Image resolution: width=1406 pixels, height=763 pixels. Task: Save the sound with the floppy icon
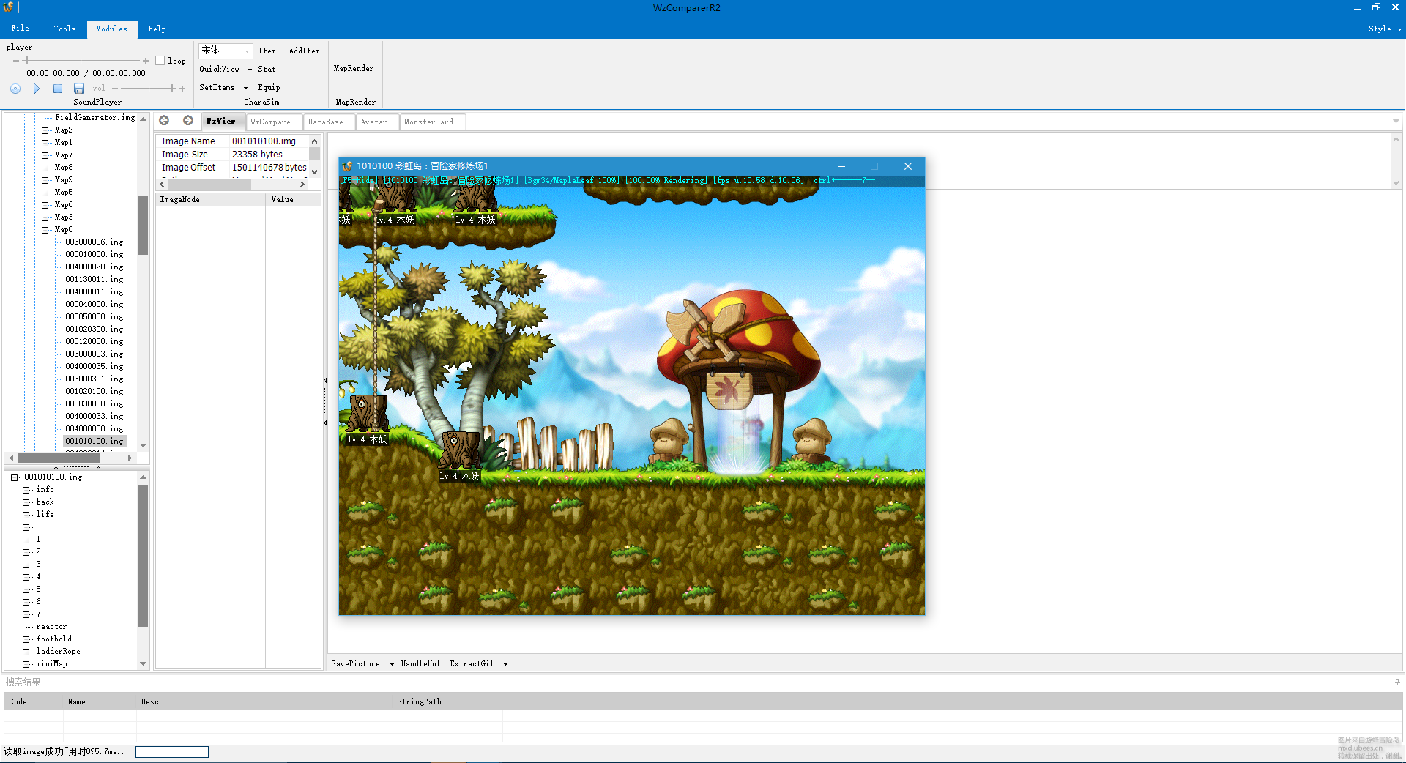[79, 89]
